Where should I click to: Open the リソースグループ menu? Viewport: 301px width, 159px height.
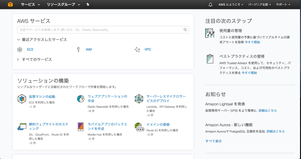(x=63, y=5)
